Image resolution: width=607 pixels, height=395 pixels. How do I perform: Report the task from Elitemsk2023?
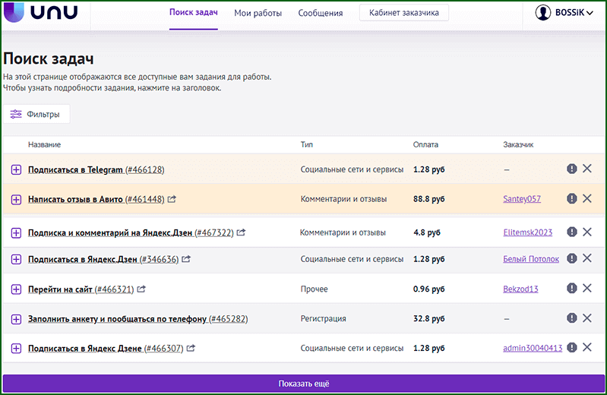point(572,232)
